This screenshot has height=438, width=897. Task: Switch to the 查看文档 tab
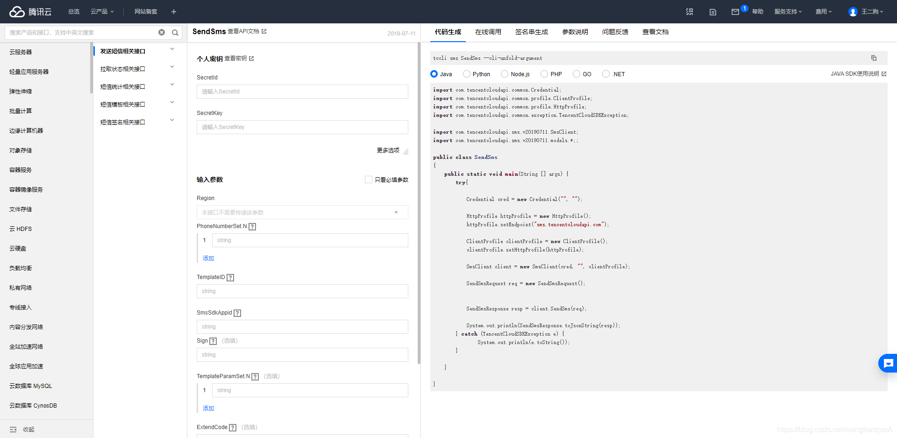tap(655, 32)
